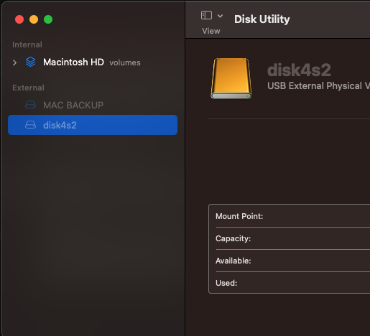Select MAC BACKUP external volume
This screenshot has height=336, width=370.
pos(93,105)
